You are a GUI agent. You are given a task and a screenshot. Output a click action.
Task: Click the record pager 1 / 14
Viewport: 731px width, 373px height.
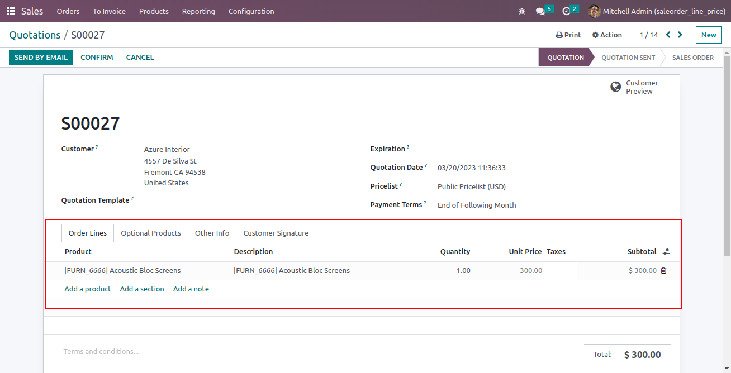[x=649, y=35]
